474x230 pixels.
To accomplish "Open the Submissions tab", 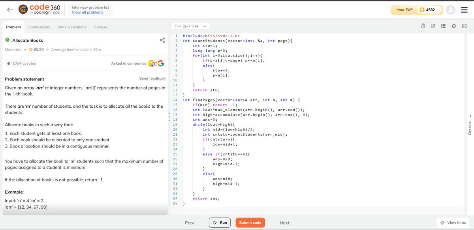I will pos(39,27).
